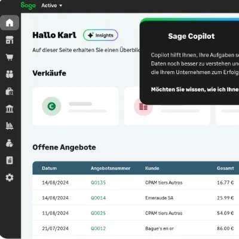Select total amount 25.99 €

tap(225, 198)
